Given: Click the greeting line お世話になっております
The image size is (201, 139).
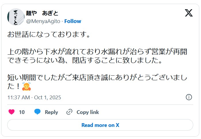Looking at the screenshot, I should pos(49,35).
